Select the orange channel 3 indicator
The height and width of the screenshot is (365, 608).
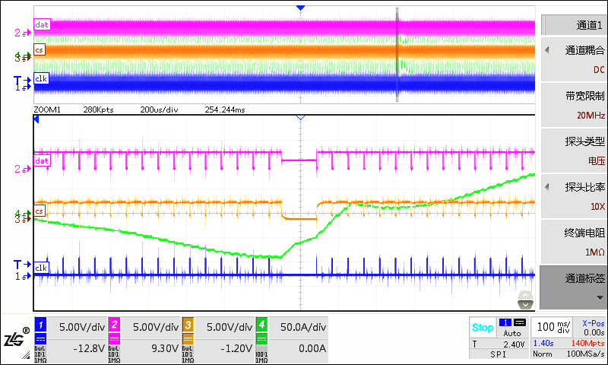[188, 325]
